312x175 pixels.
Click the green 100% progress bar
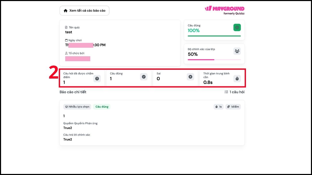click(214, 36)
